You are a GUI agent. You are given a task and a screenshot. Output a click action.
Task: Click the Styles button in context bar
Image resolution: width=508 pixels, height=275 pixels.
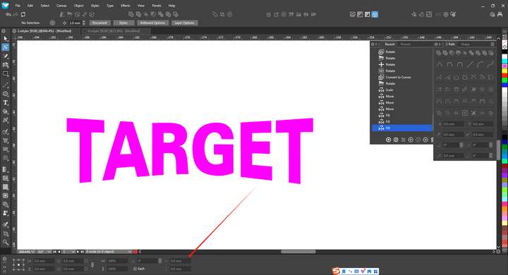coord(123,23)
